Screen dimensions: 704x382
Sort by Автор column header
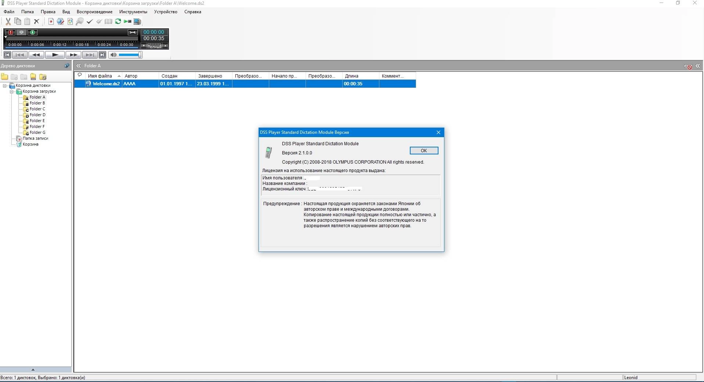pyautogui.click(x=140, y=76)
